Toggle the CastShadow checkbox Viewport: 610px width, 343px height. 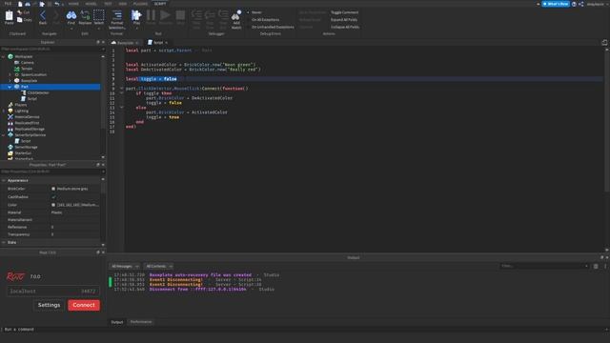53,197
